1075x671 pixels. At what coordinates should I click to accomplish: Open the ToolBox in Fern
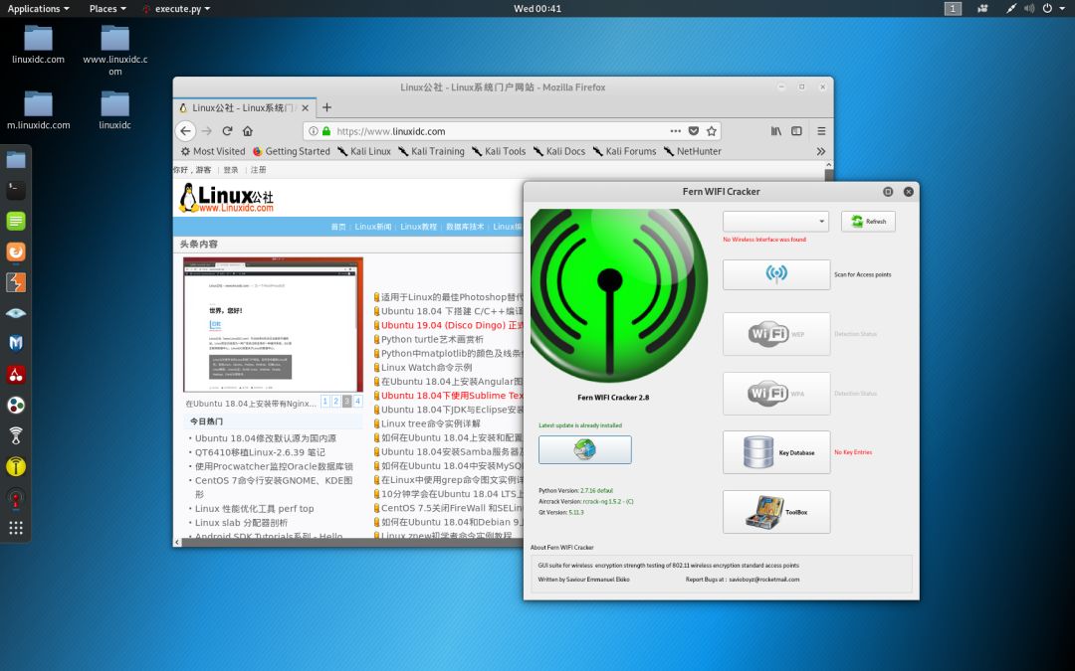[x=776, y=512]
